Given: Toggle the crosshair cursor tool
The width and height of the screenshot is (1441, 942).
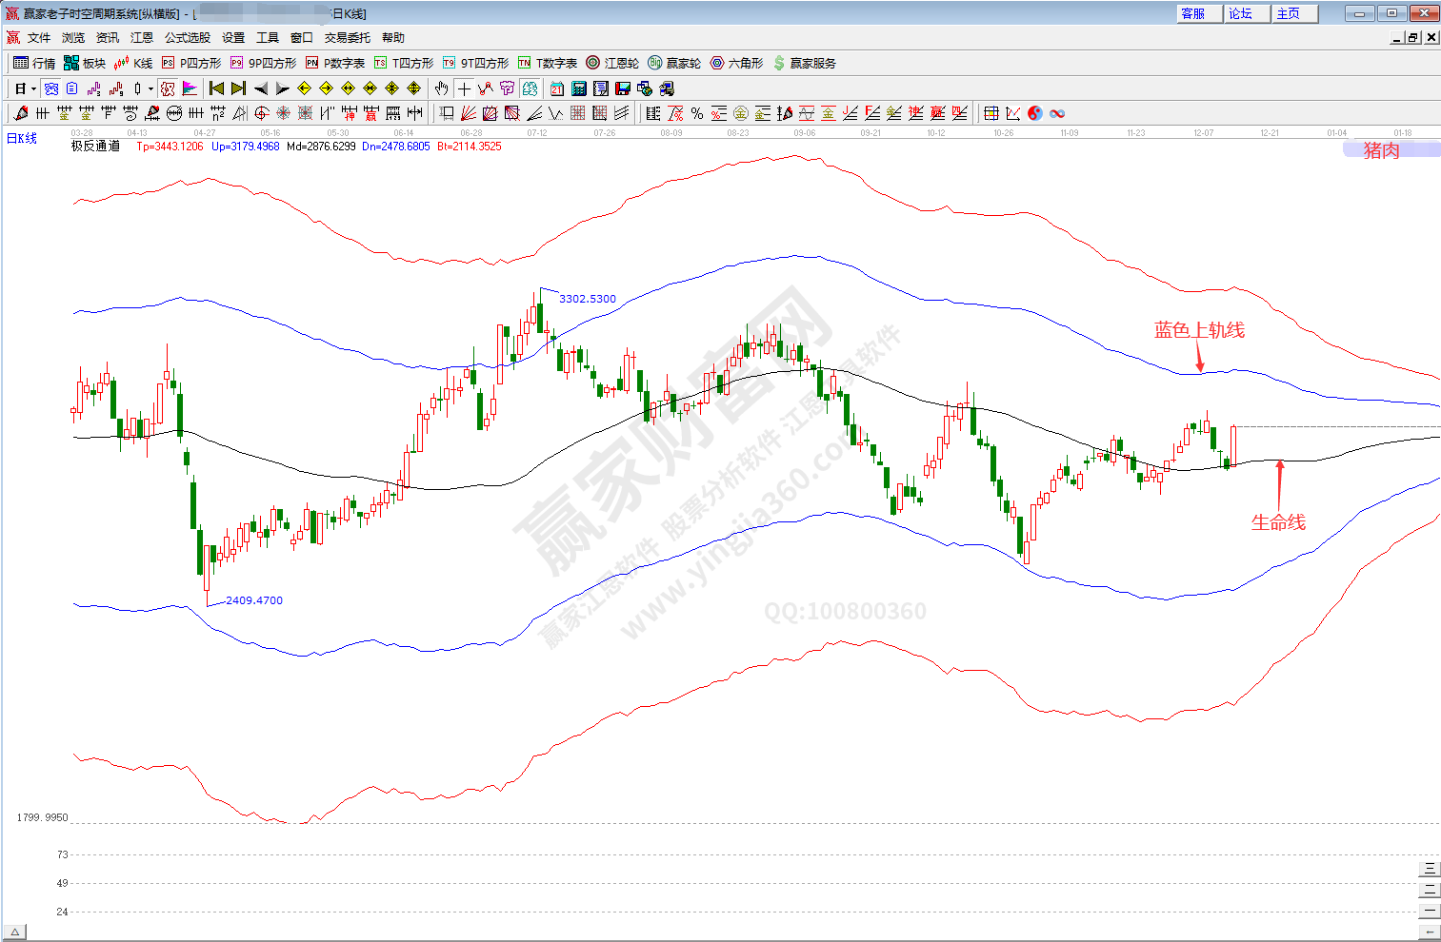Looking at the screenshot, I should [x=464, y=88].
